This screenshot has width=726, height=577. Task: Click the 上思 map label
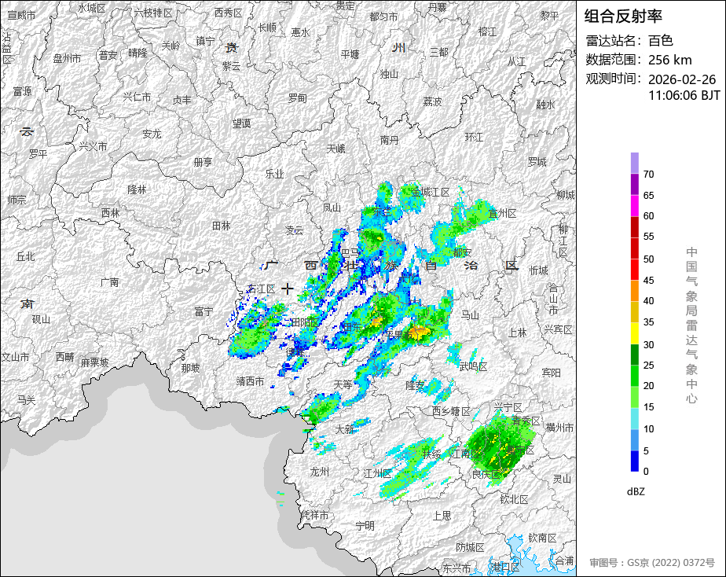click(x=442, y=516)
